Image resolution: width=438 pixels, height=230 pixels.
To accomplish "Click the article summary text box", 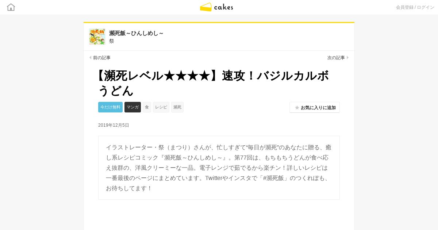I will (x=219, y=168).
